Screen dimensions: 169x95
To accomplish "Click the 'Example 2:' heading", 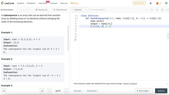I will pyautogui.click(x=7, y=59).
